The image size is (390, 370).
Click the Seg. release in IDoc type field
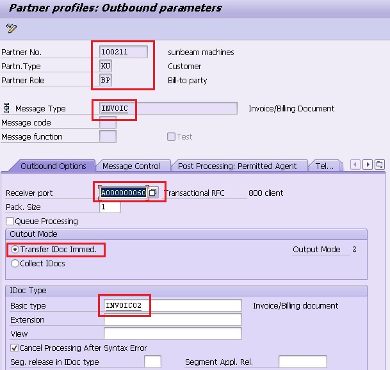click(x=152, y=362)
